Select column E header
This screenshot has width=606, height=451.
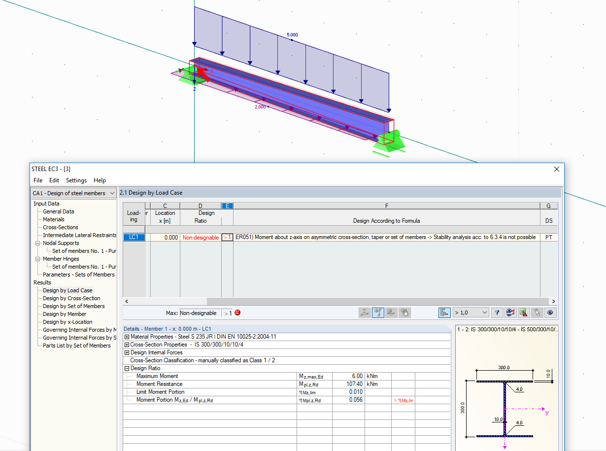(x=227, y=206)
